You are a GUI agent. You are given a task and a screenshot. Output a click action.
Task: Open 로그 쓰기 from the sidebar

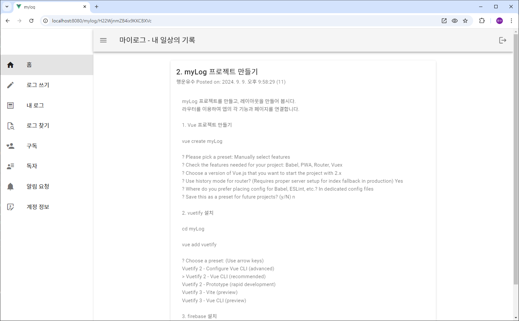[46, 85]
